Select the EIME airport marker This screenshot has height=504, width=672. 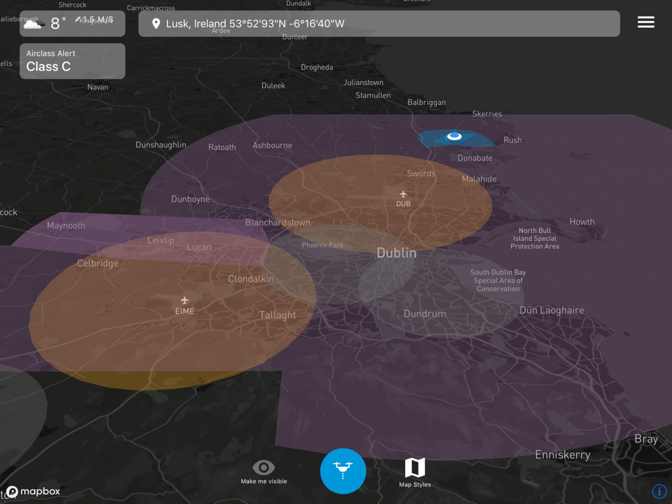pos(184,306)
